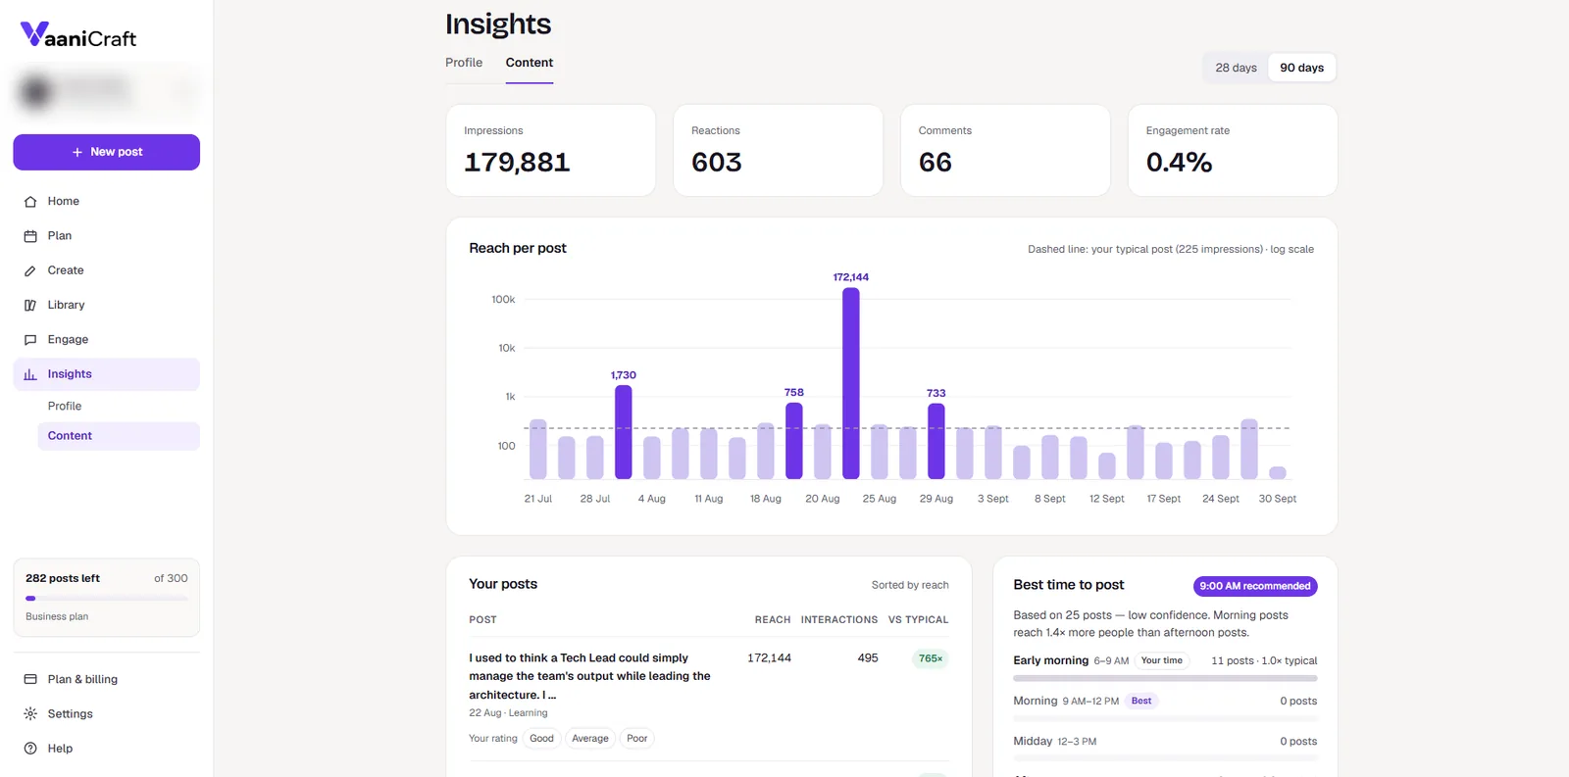The image size is (1569, 777).
Task: Click the Early morning posts progress bar
Action: [x=1165, y=678]
